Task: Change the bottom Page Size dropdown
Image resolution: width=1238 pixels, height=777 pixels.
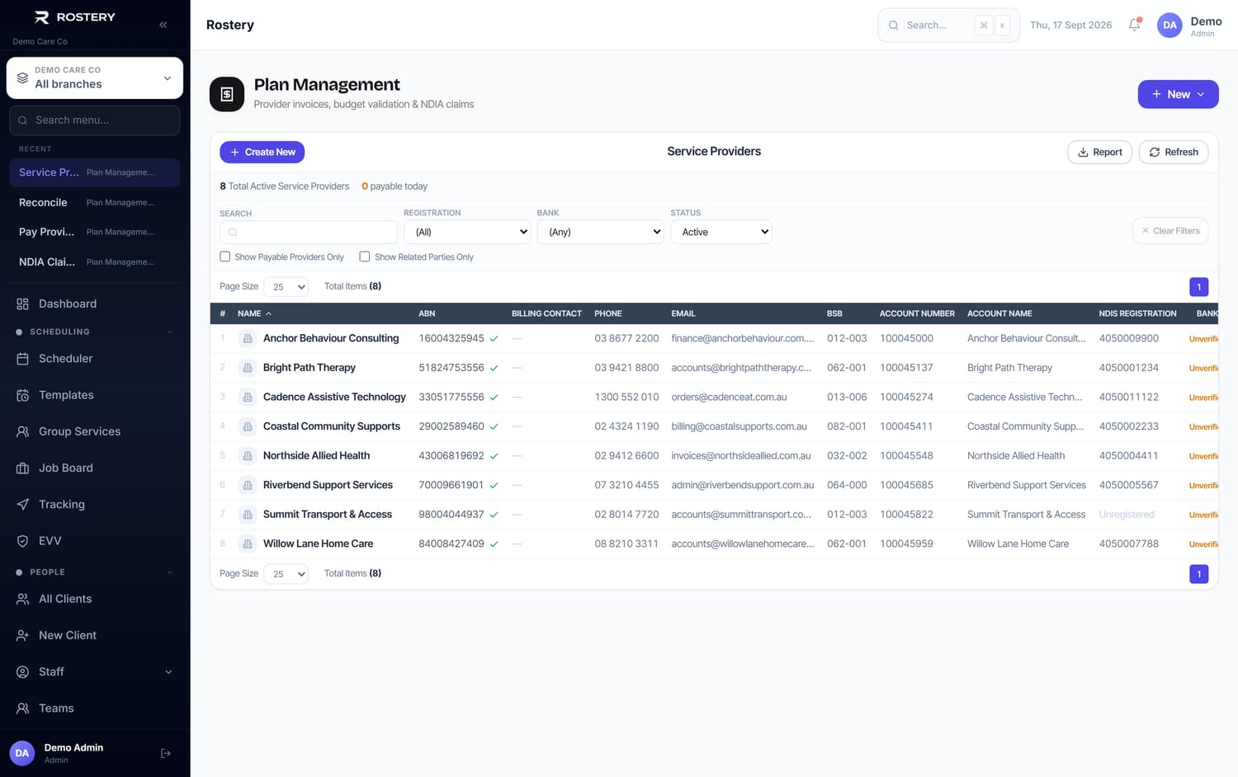Action: coord(286,574)
